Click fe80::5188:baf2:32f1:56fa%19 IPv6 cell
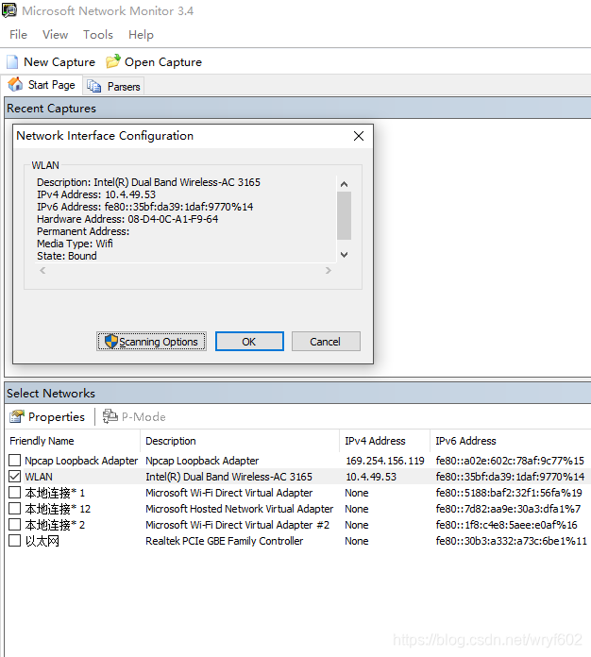The height and width of the screenshot is (657, 591). 509,493
